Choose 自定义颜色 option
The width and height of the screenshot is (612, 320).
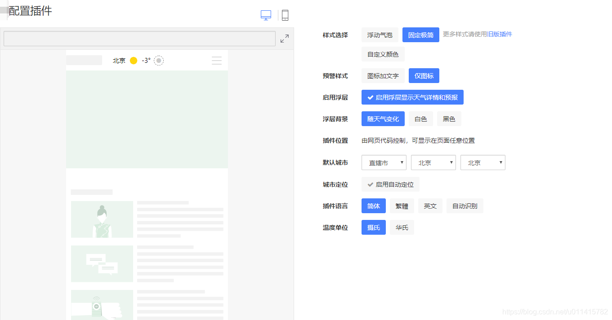pyautogui.click(x=383, y=54)
